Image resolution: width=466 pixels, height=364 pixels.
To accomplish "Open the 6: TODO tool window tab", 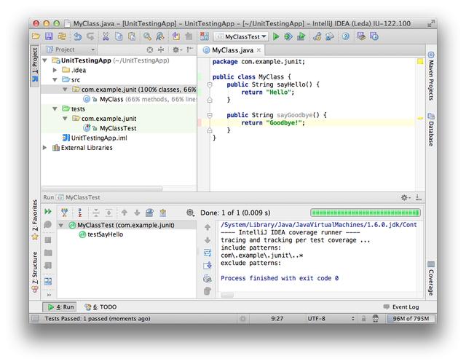I will 100,307.
